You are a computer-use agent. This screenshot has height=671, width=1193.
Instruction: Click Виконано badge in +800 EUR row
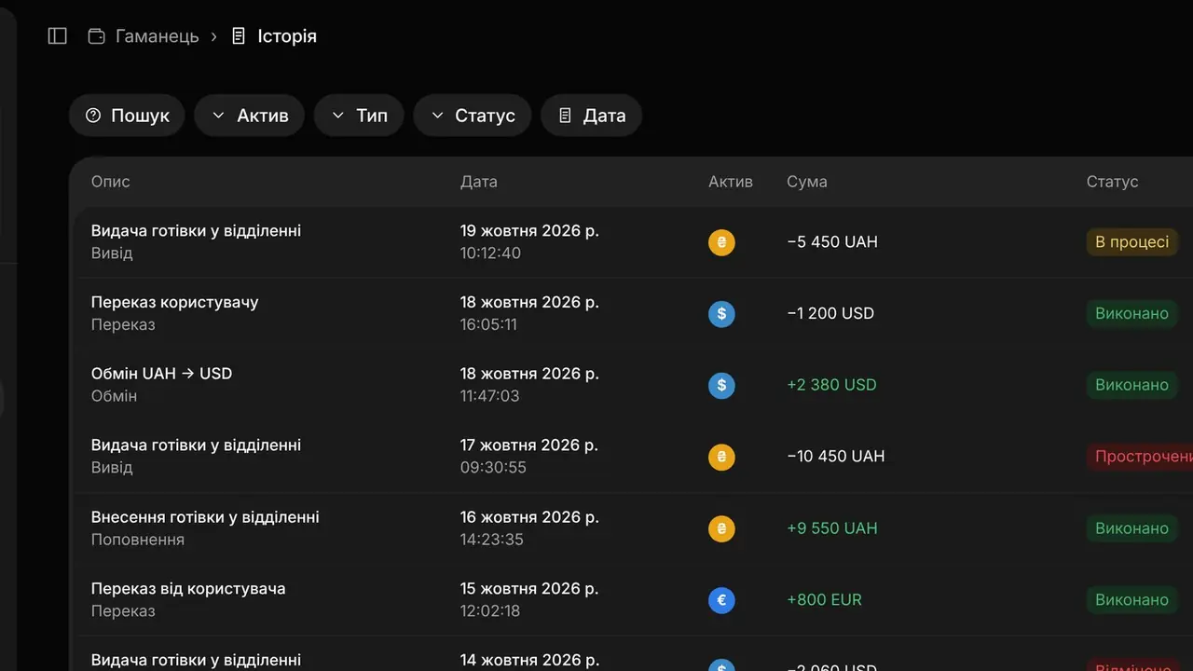(1132, 600)
